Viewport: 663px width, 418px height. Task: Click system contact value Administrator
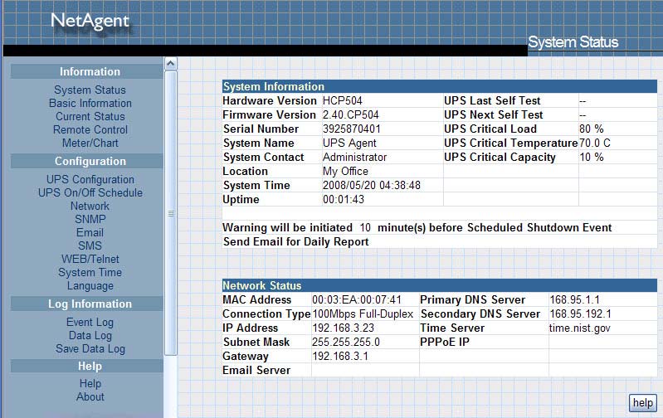pos(355,158)
